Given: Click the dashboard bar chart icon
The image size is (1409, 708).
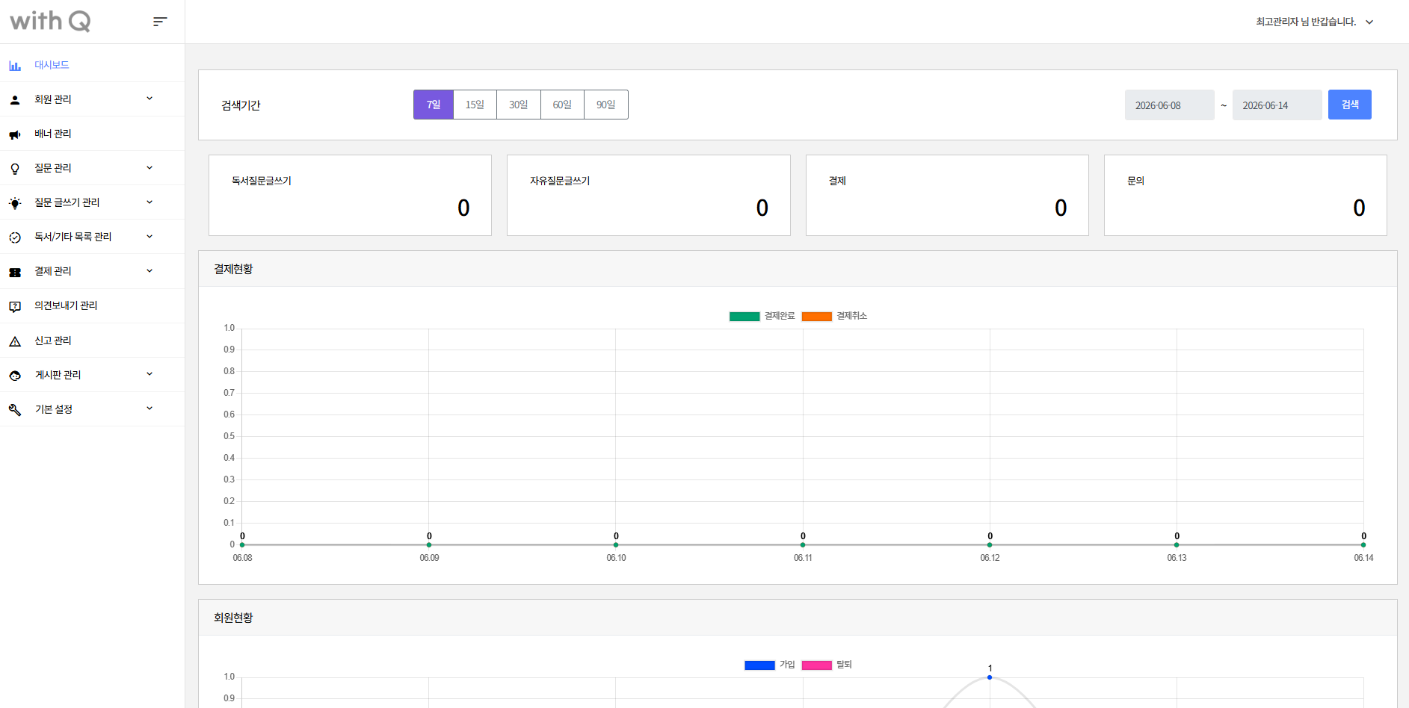Looking at the screenshot, I should click(x=15, y=66).
